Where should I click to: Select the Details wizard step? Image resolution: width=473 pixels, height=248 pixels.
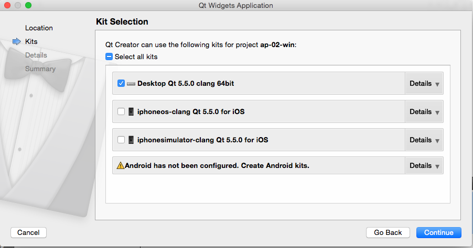point(36,55)
